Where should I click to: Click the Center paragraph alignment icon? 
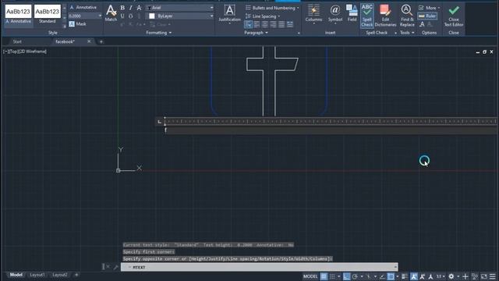(265, 24)
